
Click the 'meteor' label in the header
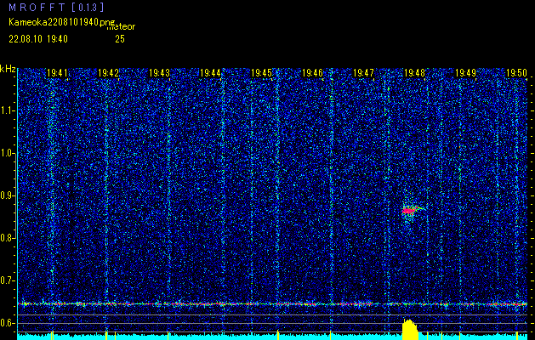(121, 26)
